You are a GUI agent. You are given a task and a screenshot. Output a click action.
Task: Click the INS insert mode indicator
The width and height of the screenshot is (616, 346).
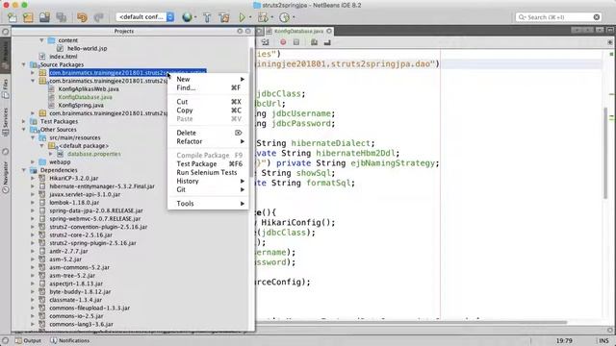pos(603,340)
